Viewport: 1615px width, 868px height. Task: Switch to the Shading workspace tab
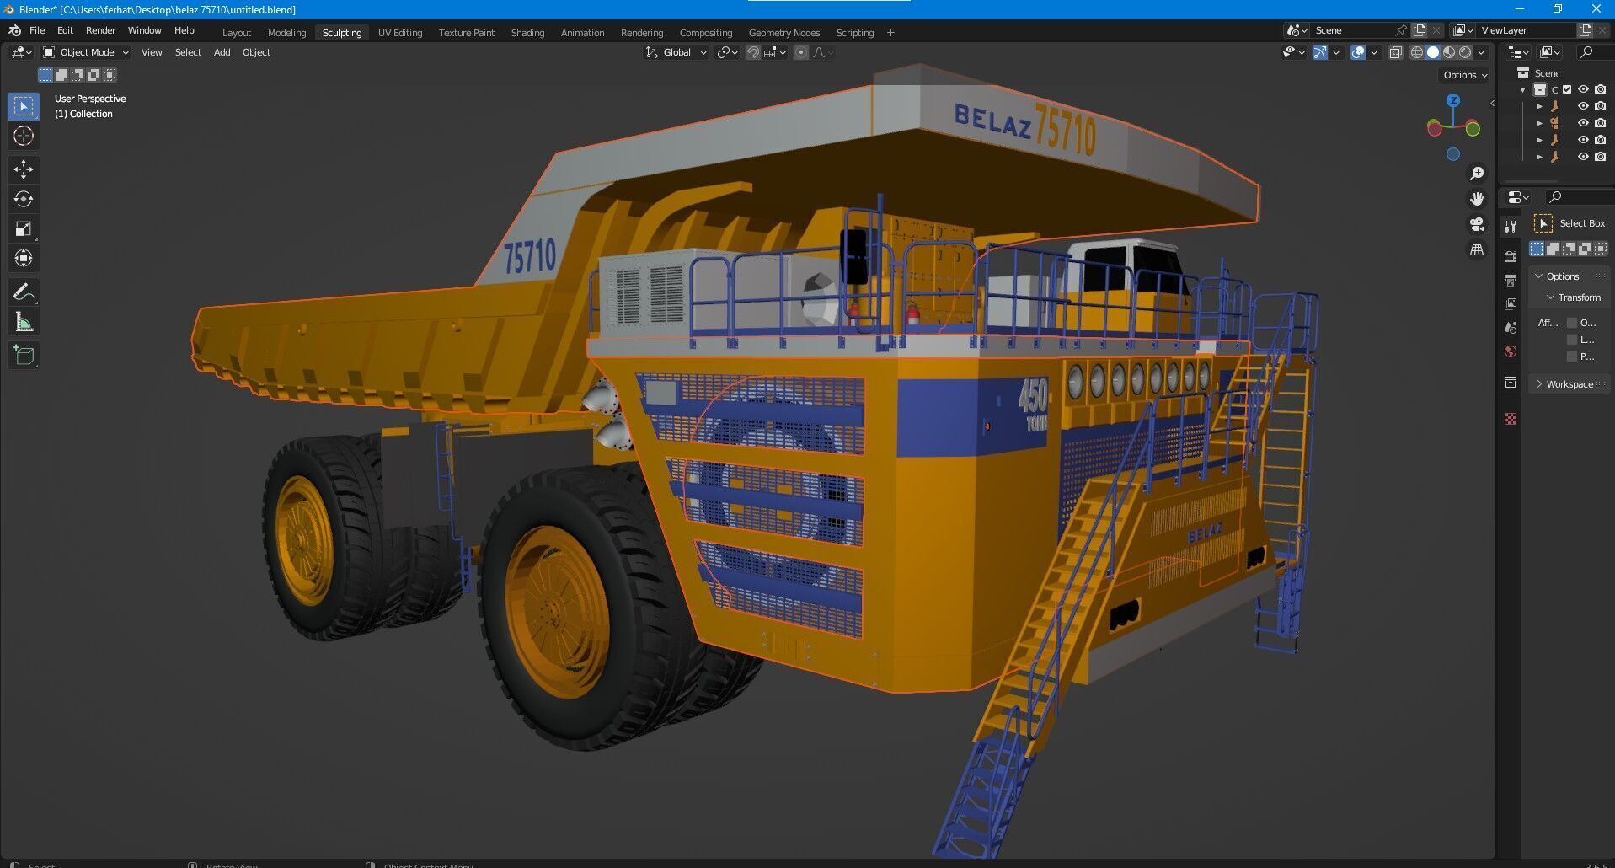pos(527,33)
